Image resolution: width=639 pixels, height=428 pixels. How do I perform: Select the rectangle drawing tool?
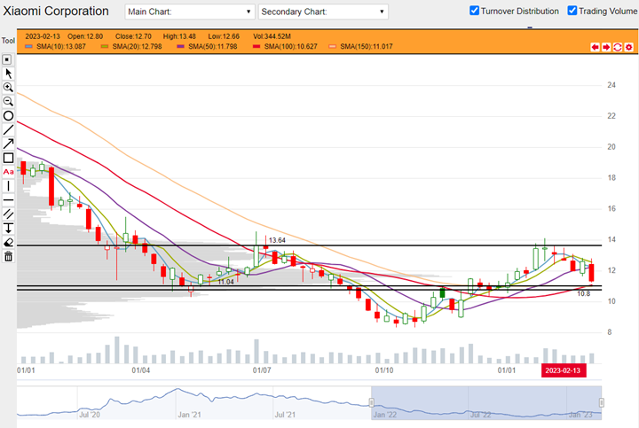pyautogui.click(x=8, y=158)
